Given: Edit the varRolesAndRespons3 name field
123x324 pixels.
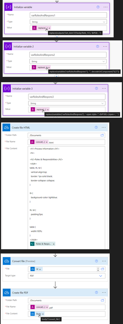Looking at the screenshot, I should point(67,97).
